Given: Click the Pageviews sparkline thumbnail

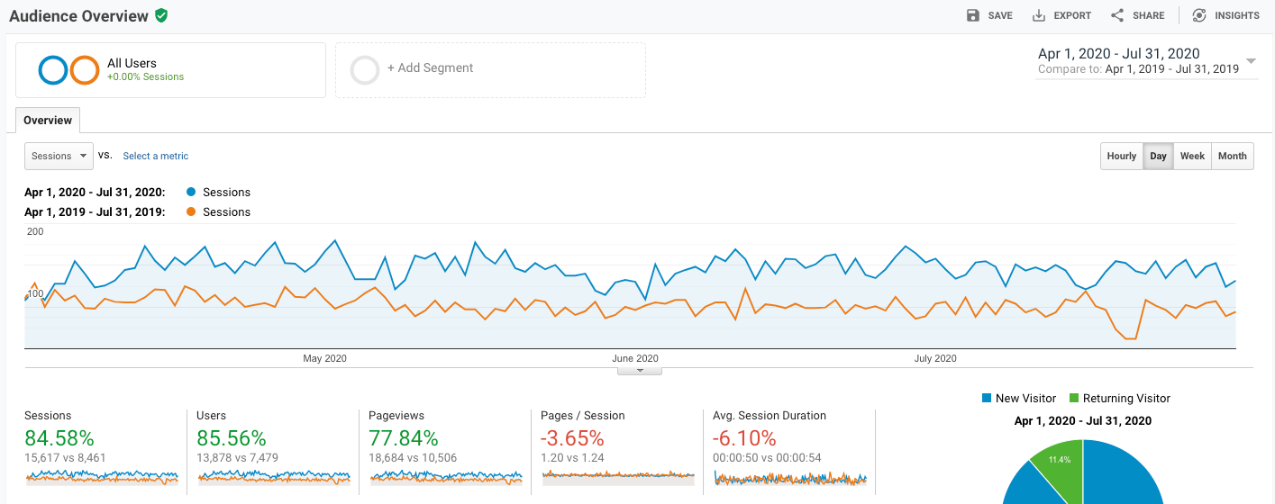Looking at the screenshot, I should [x=446, y=478].
